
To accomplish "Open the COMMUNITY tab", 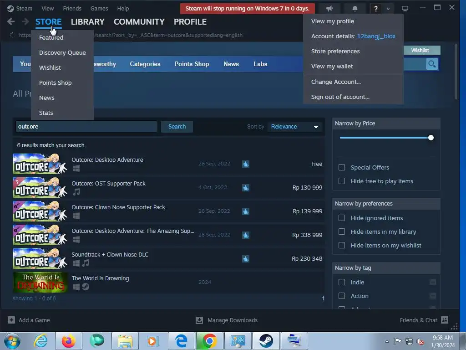I will coord(139,22).
